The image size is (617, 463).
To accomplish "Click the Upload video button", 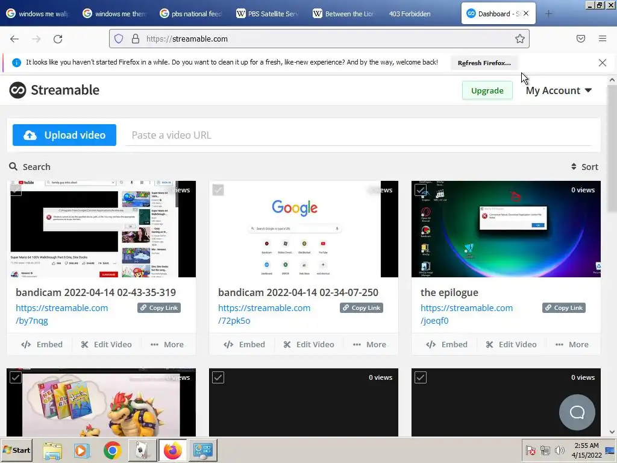I will point(64,135).
